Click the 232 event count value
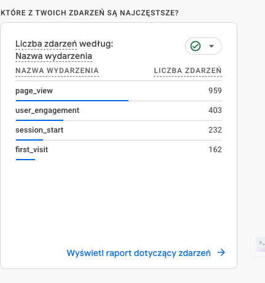Image resolution: width=265 pixels, height=283 pixels. click(x=215, y=130)
